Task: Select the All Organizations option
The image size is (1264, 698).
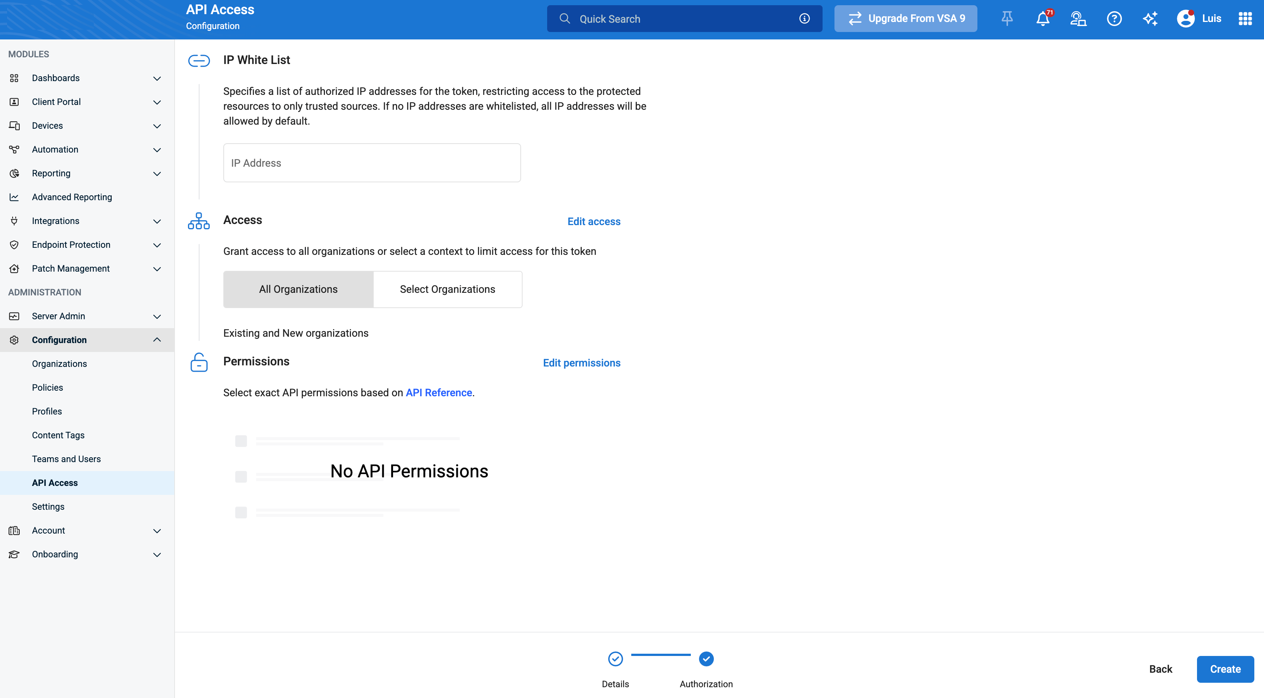Action: pos(299,289)
